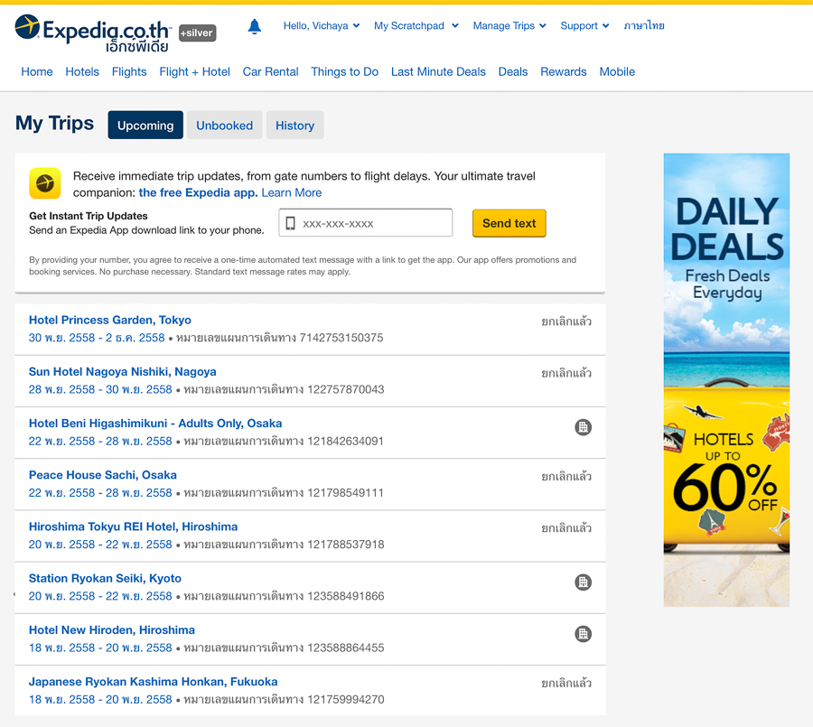
Task: Click itinerary number 122757870043
Action: click(346, 389)
